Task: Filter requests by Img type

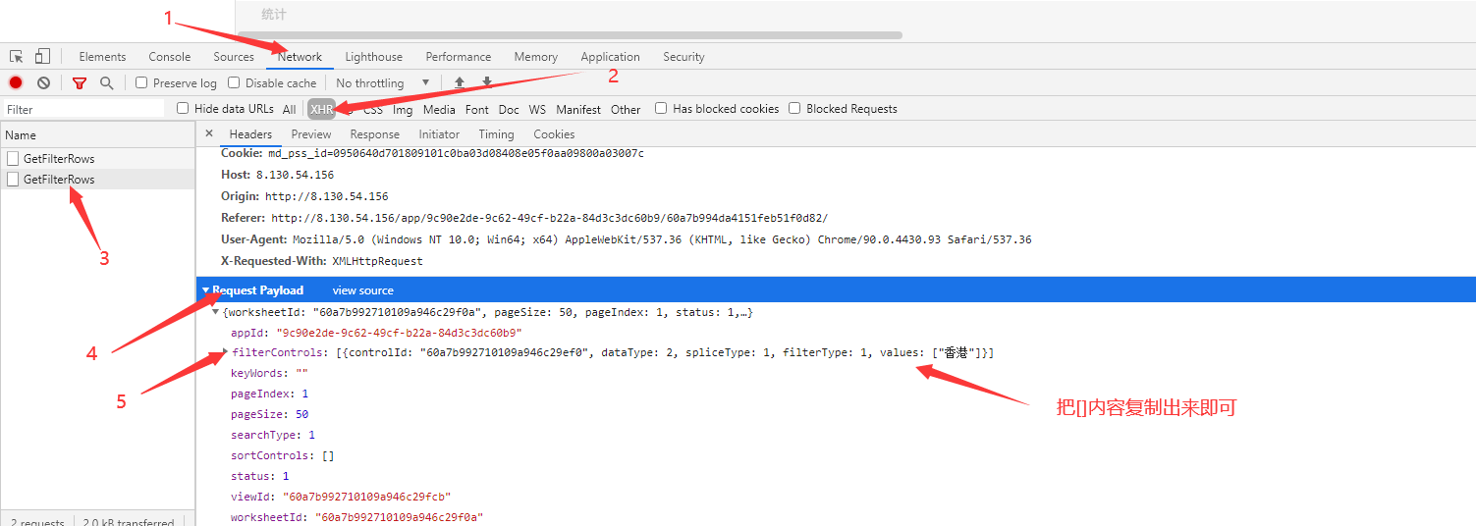Action: click(x=403, y=110)
